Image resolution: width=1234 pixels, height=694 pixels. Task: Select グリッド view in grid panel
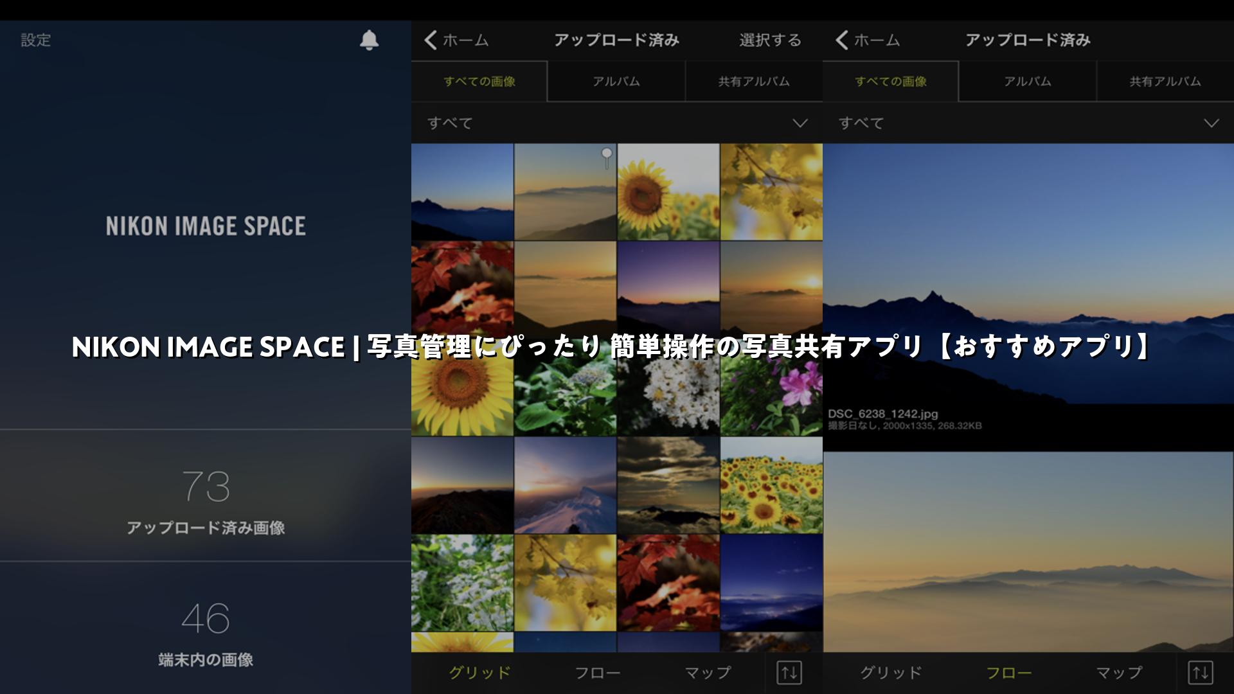pos(479,673)
